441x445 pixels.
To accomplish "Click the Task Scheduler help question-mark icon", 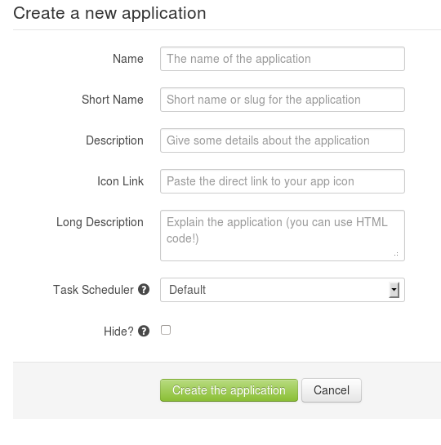I will (x=144, y=290).
